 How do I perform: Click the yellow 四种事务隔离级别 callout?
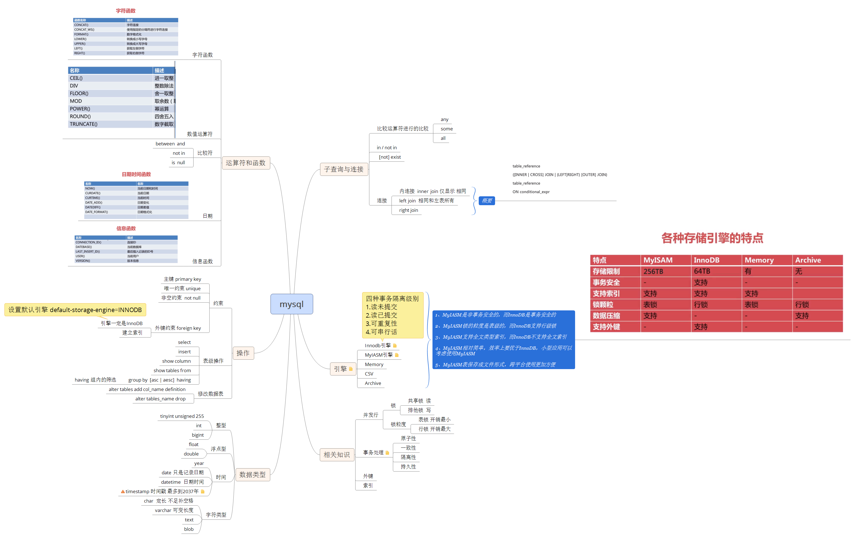coord(392,315)
